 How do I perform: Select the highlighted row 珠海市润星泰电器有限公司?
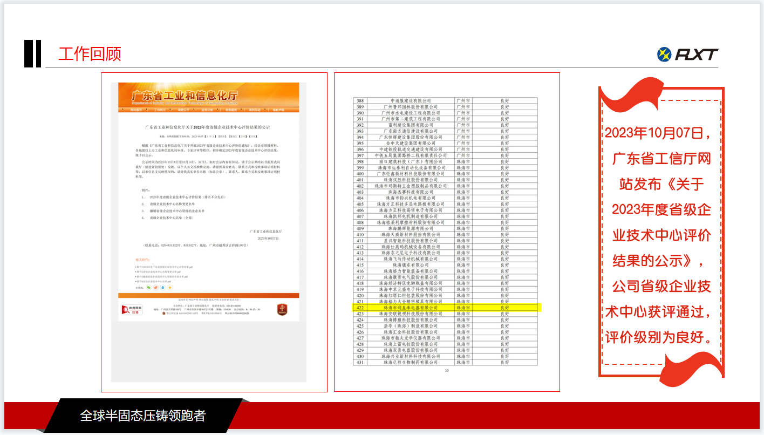(x=447, y=308)
